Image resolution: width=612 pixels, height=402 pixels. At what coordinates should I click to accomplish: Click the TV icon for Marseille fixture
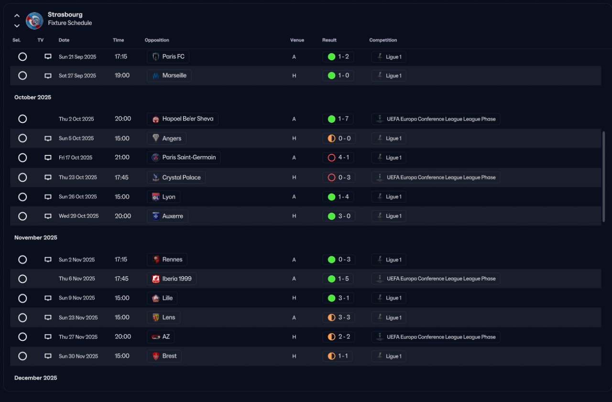(x=48, y=76)
